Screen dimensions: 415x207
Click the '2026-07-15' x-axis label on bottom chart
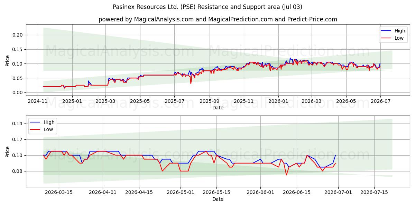(x=375, y=193)
